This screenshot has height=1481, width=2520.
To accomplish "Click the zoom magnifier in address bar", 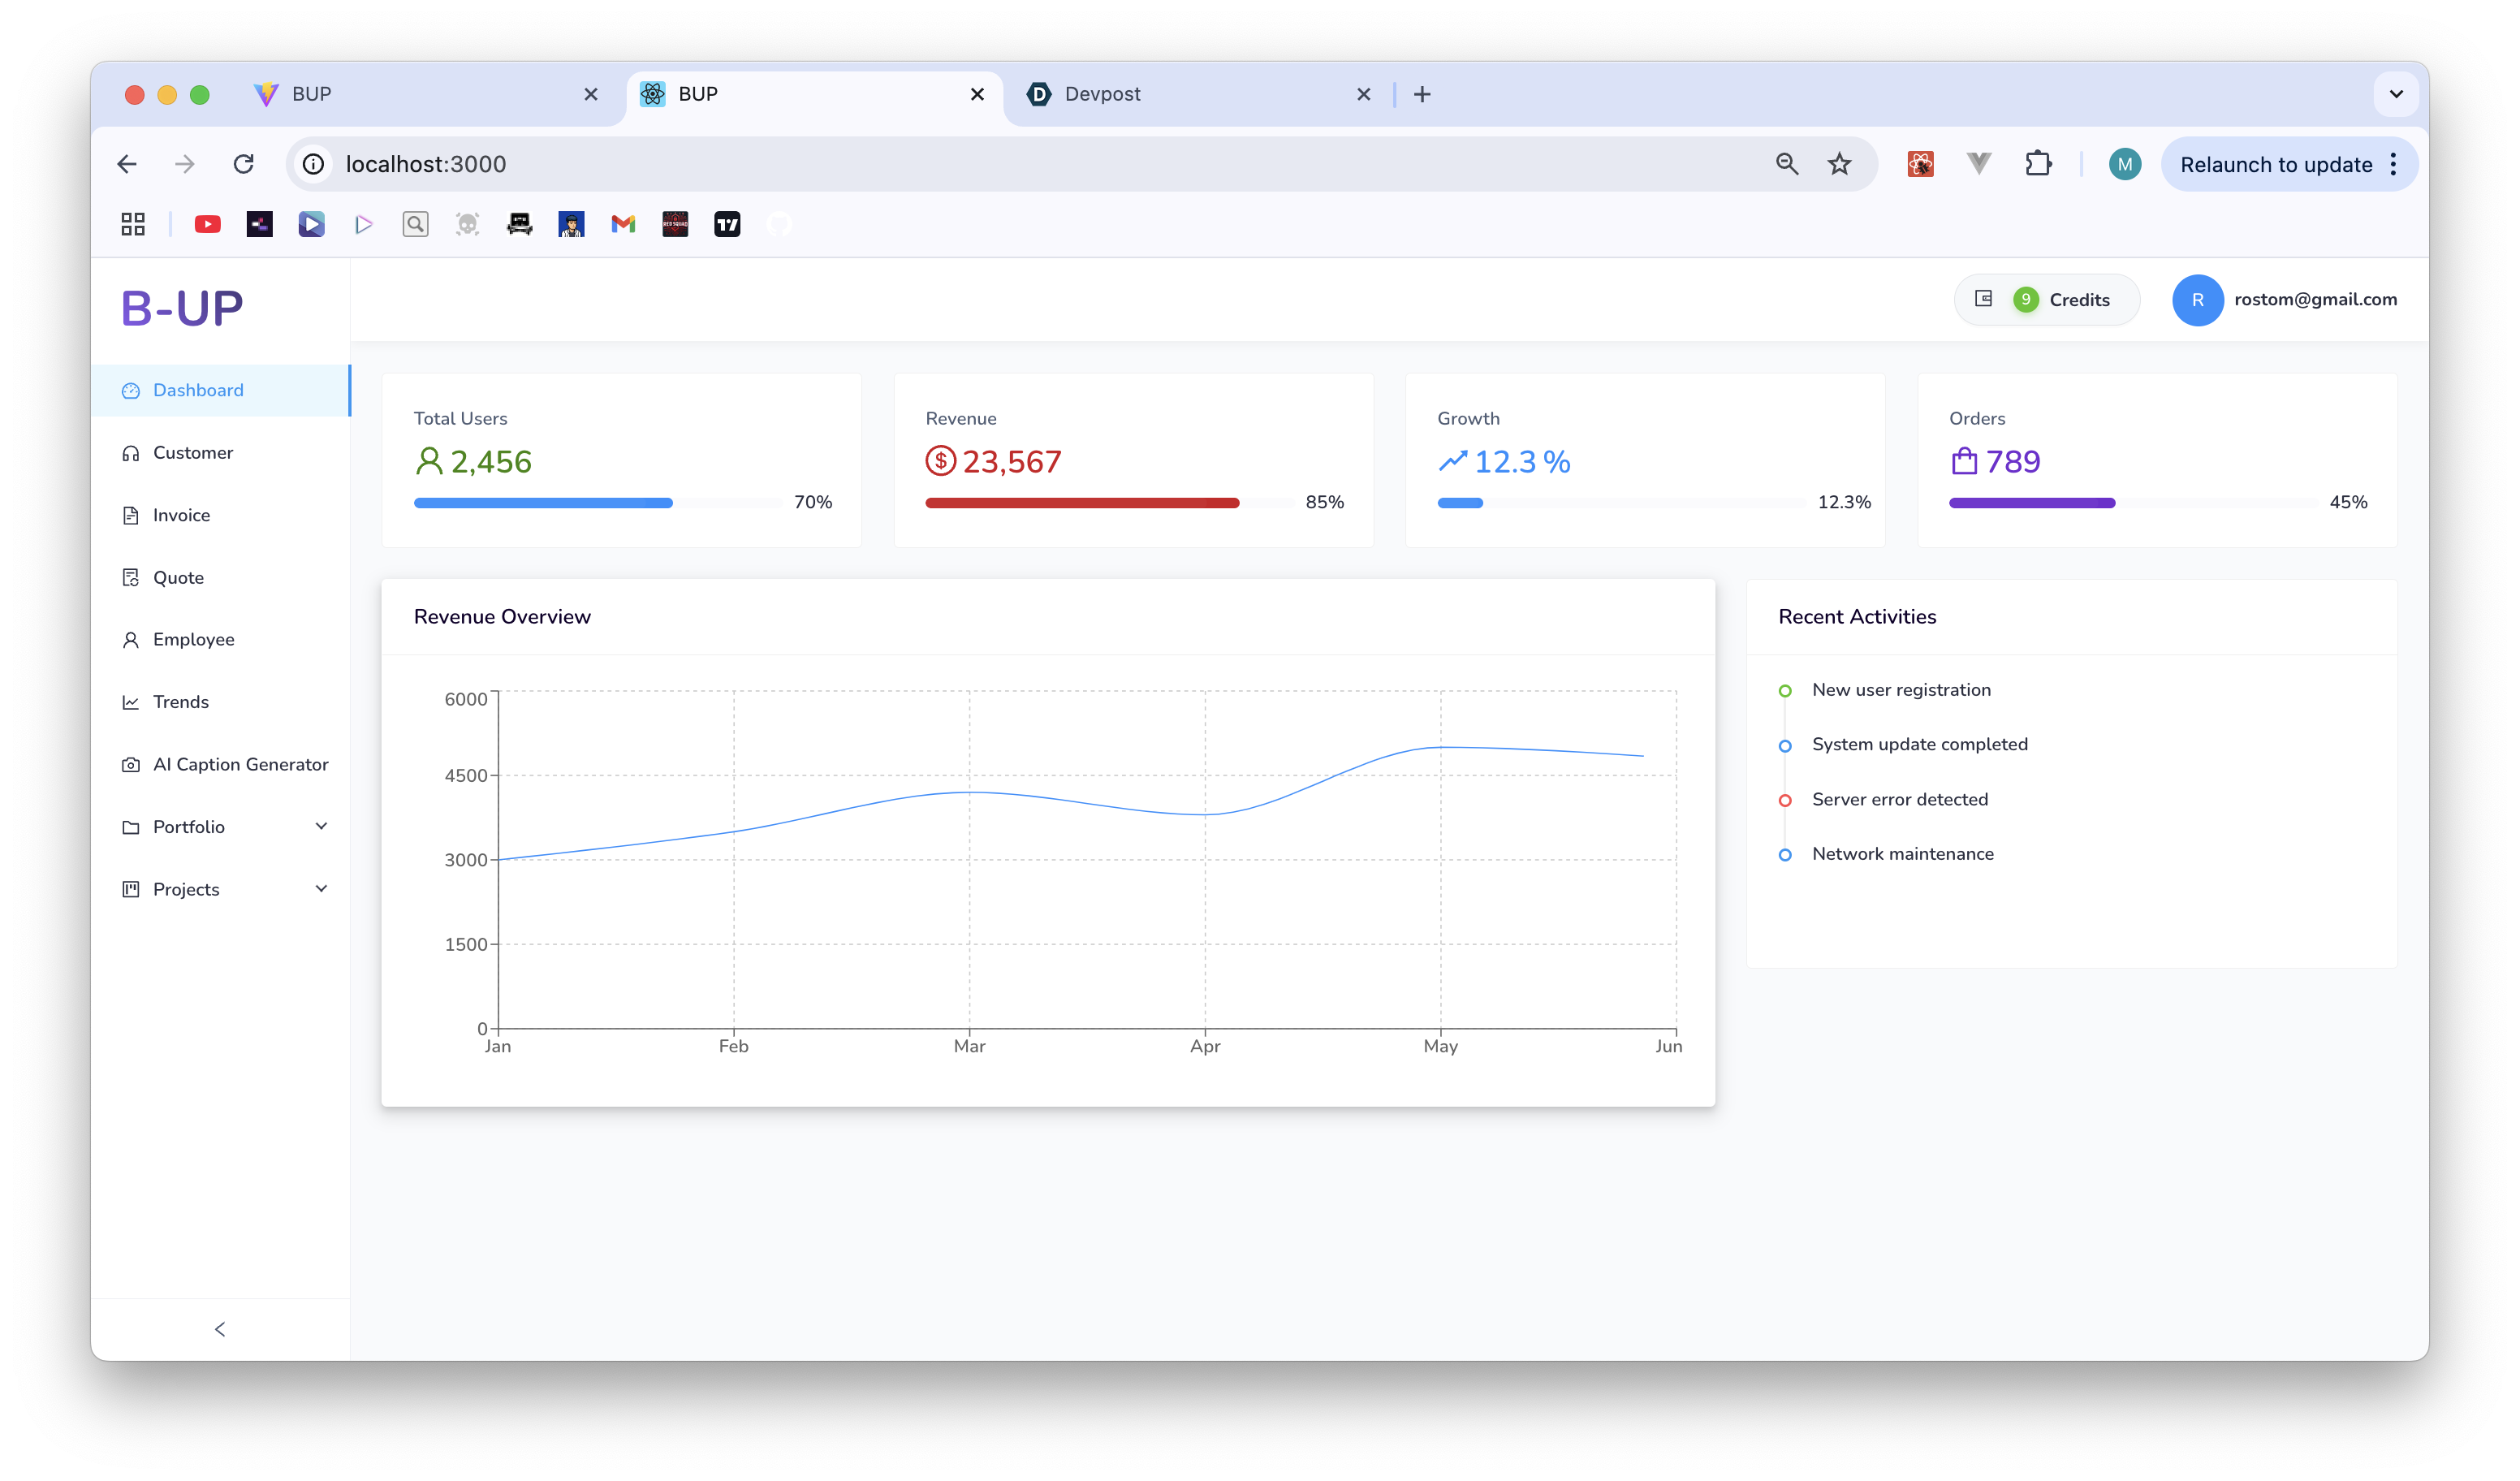I will 1787,164.
